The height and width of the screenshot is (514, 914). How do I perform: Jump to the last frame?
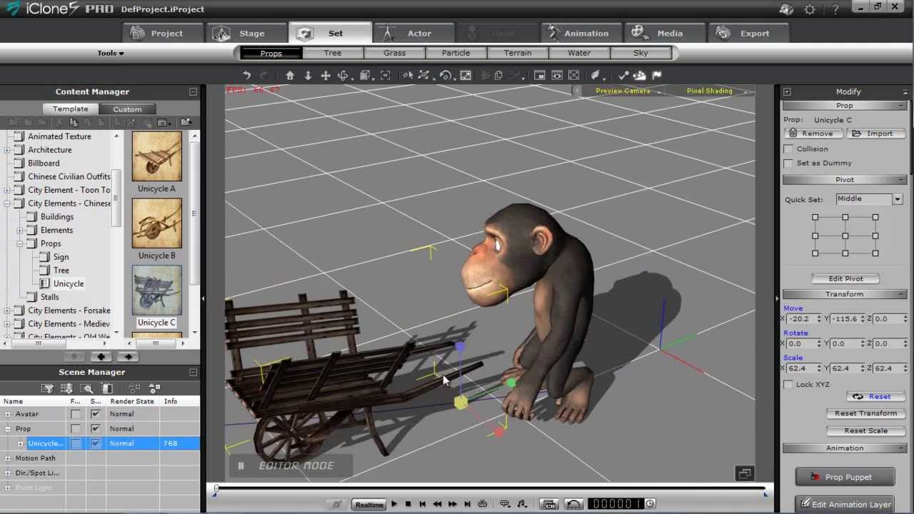point(467,504)
